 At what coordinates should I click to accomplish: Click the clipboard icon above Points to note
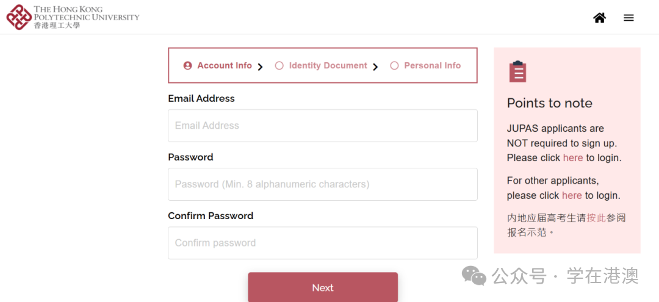coord(517,71)
